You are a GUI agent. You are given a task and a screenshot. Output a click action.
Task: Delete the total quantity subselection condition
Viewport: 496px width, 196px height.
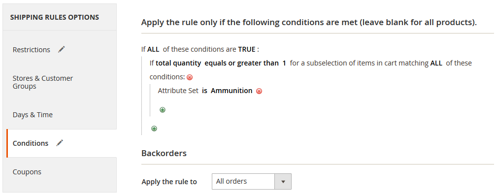(x=190, y=77)
